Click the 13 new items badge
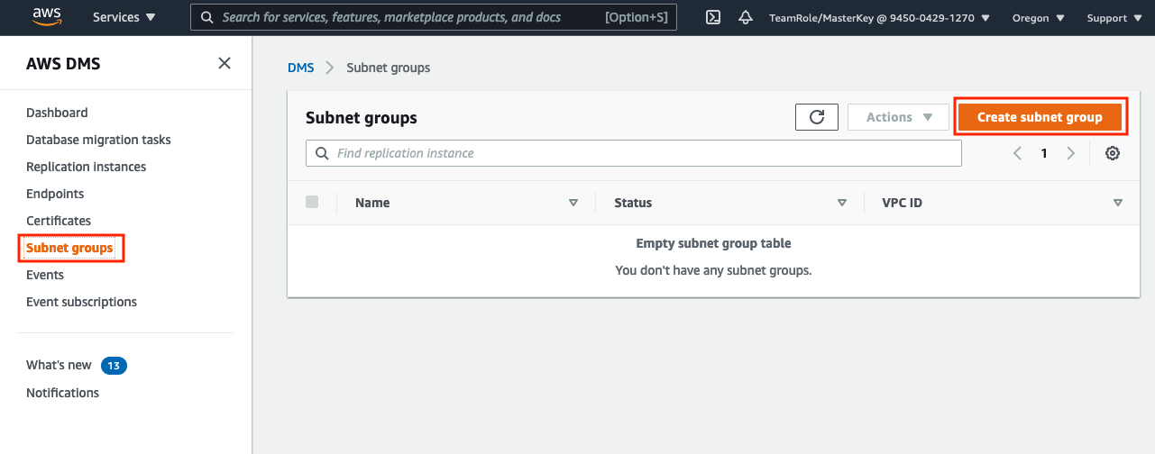Screen dimensions: 1155x454 pos(114,366)
